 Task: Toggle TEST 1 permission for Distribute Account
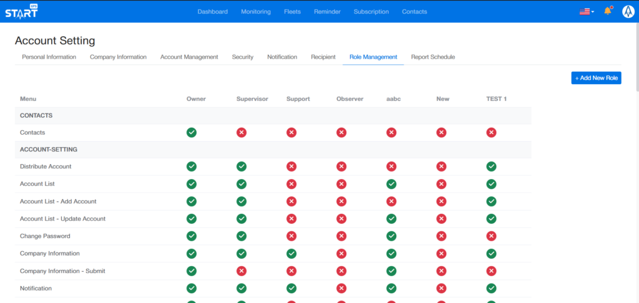tap(491, 166)
